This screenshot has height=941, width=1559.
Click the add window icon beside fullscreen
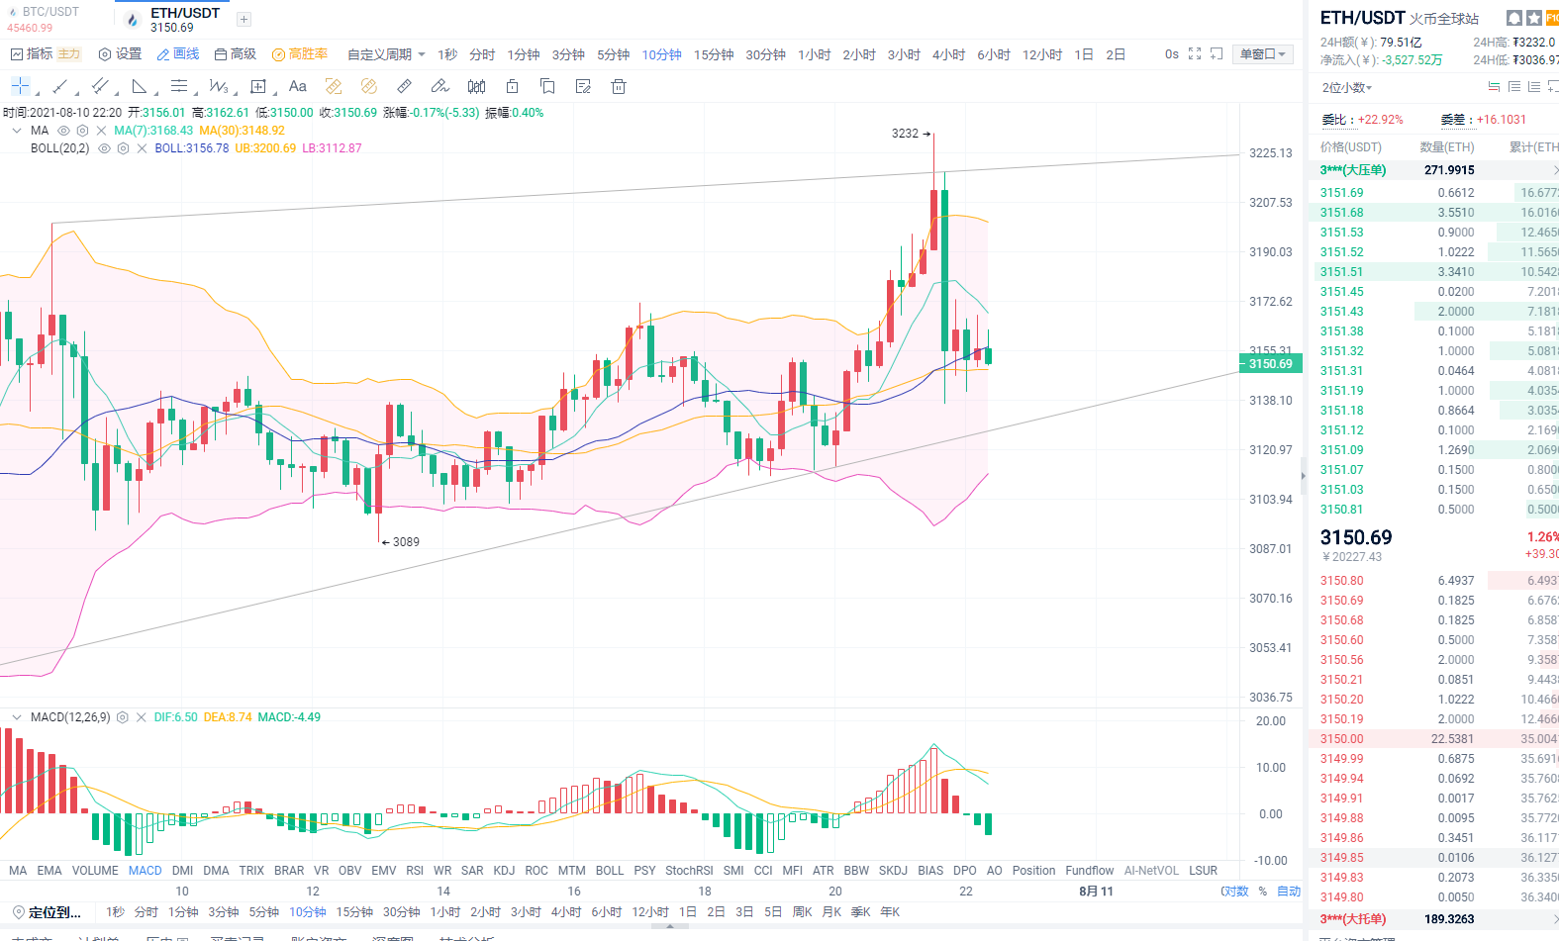(1217, 53)
